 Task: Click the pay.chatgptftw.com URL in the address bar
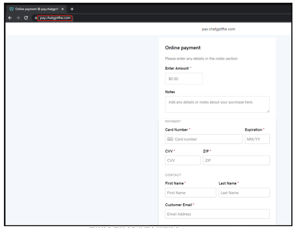pos(55,18)
